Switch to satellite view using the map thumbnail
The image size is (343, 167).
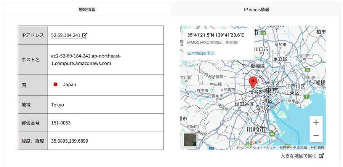click(x=190, y=140)
